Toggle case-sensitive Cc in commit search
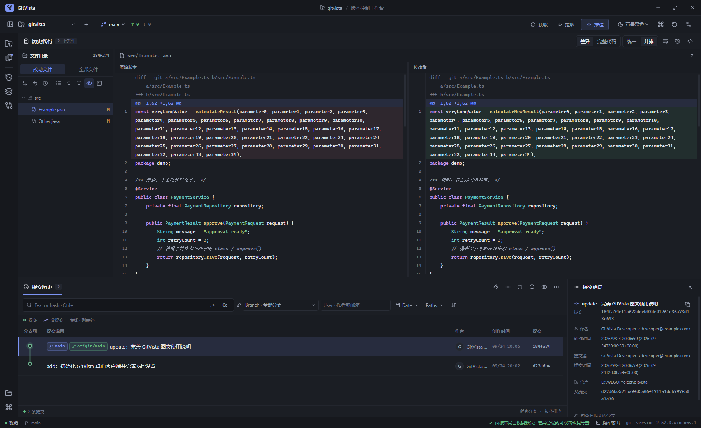The height and width of the screenshot is (428, 701). point(225,305)
